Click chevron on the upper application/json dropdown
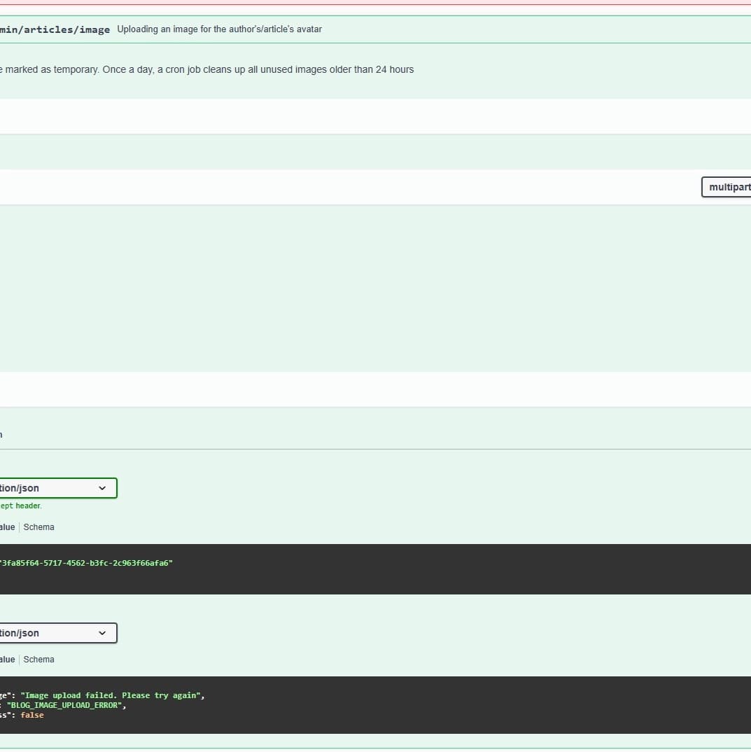751x752 pixels. coord(102,488)
